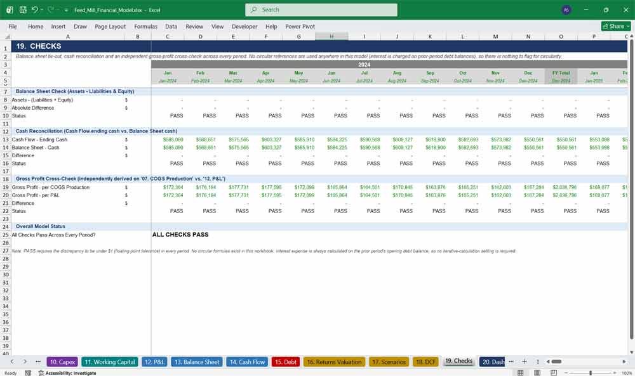Open the View ribbon tab
The height and width of the screenshot is (376, 635).
[217, 26]
